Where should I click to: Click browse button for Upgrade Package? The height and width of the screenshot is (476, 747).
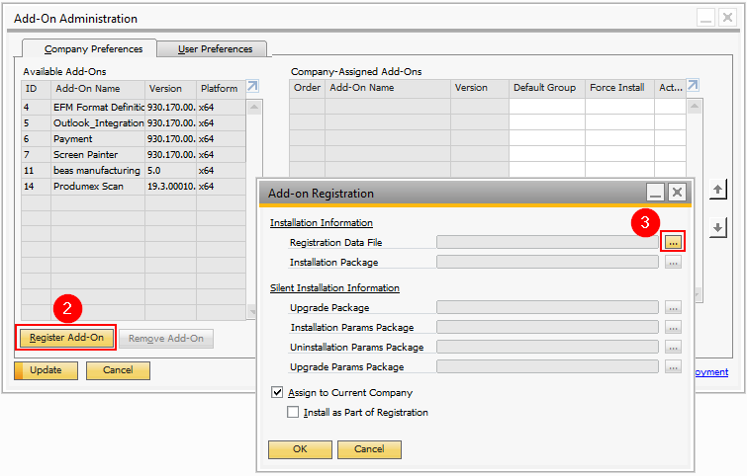point(673,307)
